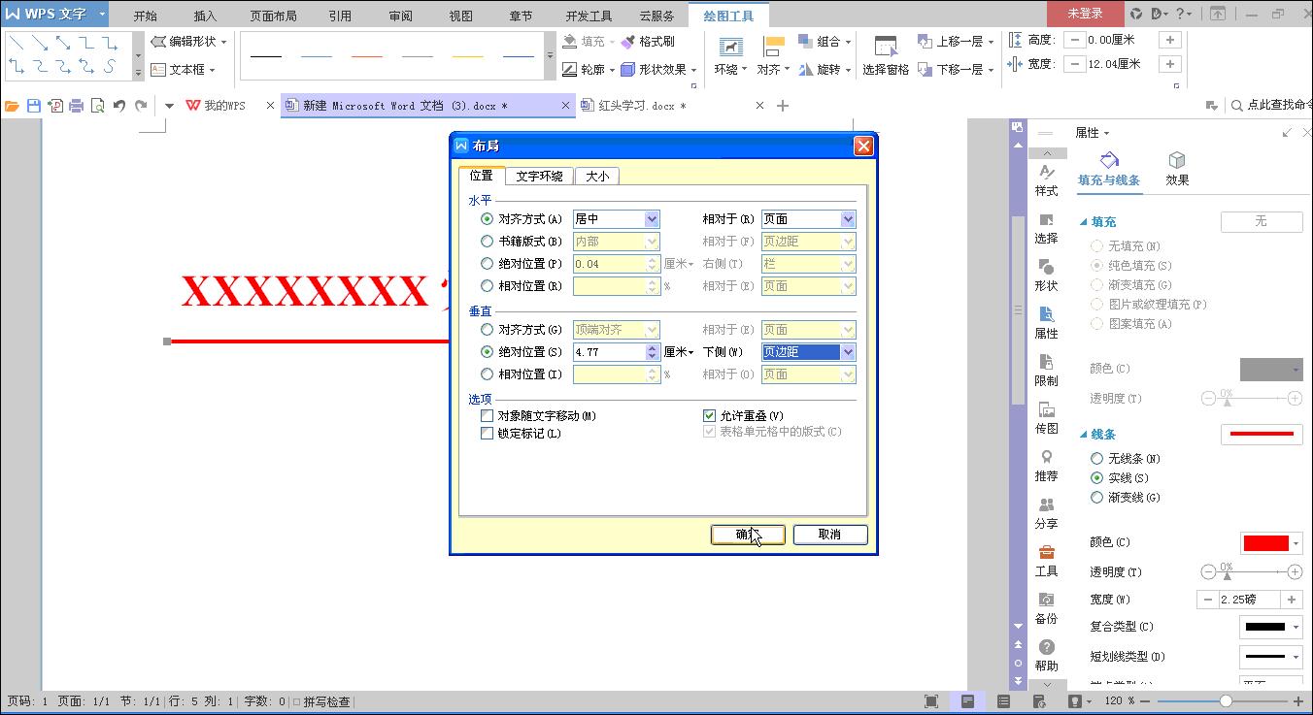Click the 取消 button in the dialog
The width and height of the screenshot is (1313, 715).
tap(829, 535)
